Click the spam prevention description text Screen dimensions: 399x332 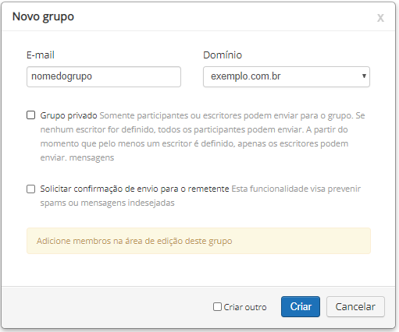[x=201, y=196]
